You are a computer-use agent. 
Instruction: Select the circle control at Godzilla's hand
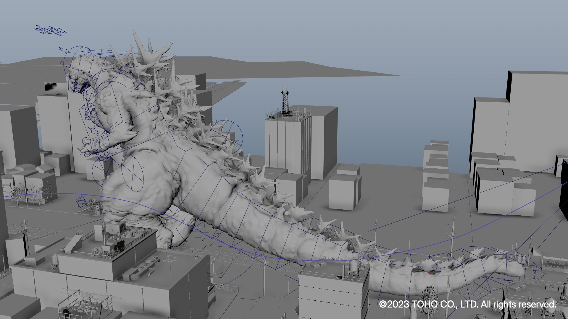click(x=85, y=141)
